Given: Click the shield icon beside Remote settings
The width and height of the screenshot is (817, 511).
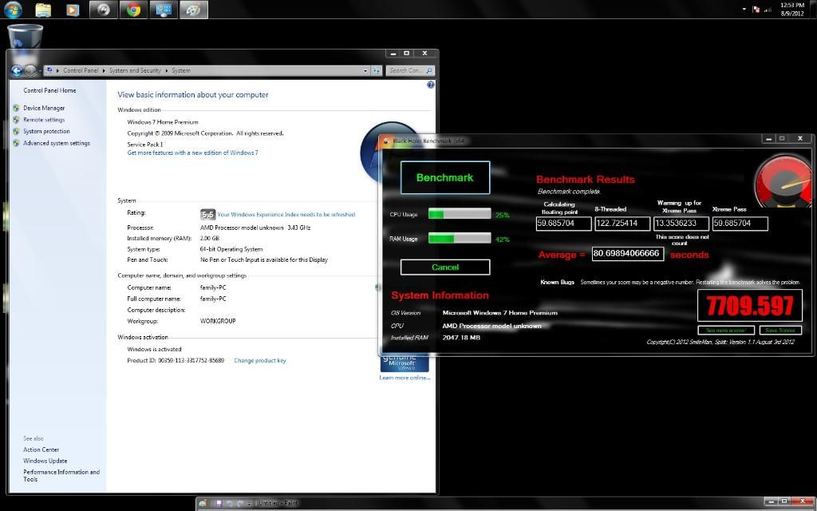Looking at the screenshot, I should 16,120.
